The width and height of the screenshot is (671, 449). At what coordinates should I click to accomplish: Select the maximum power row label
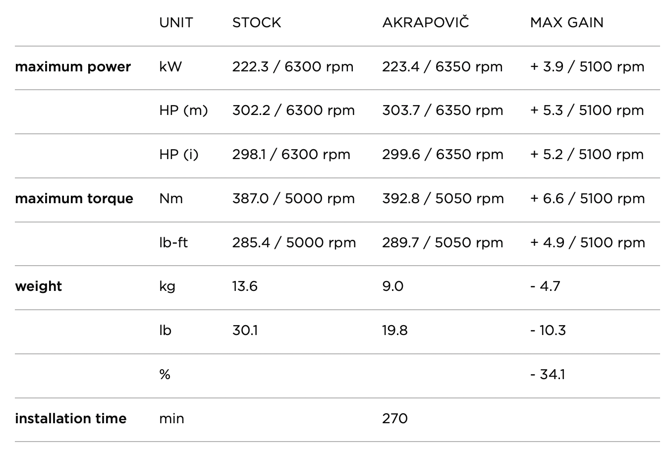tap(73, 67)
